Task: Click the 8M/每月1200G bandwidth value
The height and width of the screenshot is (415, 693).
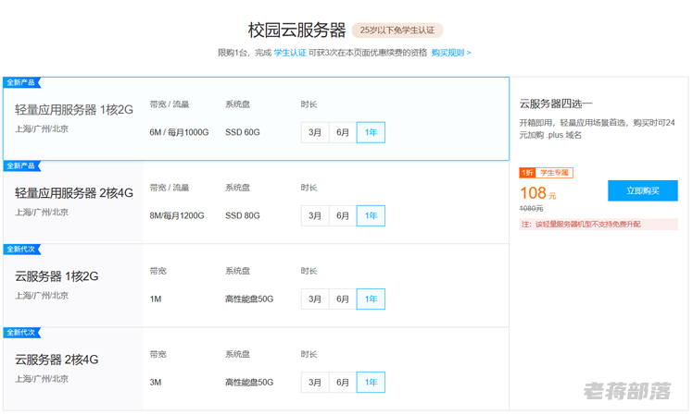Action: tap(177, 215)
